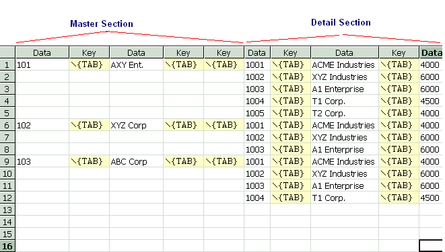Click the 4500 cell in row 12
The height and width of the screenshot is (252, 445).
(x=431, y=198)
